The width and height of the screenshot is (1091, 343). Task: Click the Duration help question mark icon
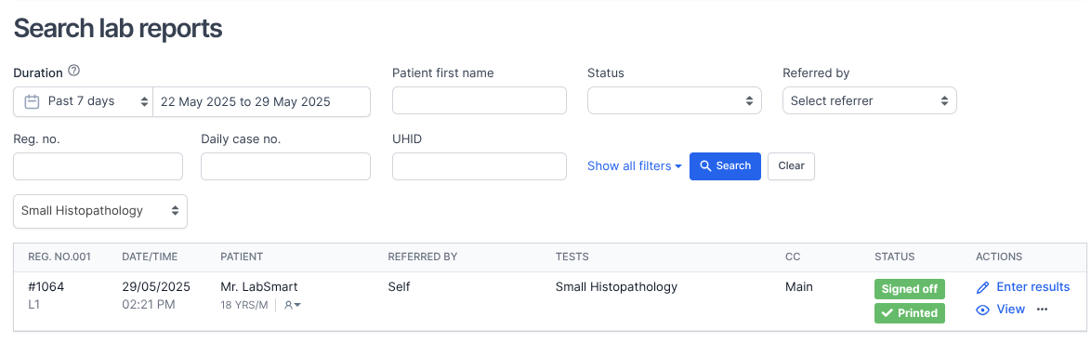[74, 71]
